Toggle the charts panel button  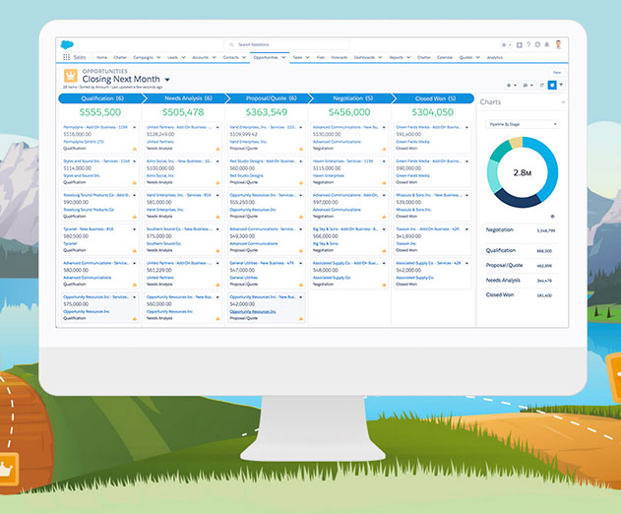(552, 85)
